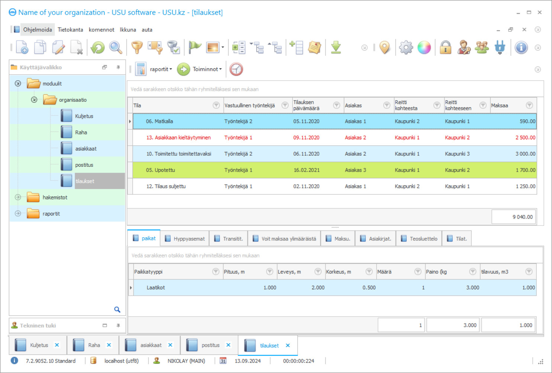Click the green download arrow icon

336,48
